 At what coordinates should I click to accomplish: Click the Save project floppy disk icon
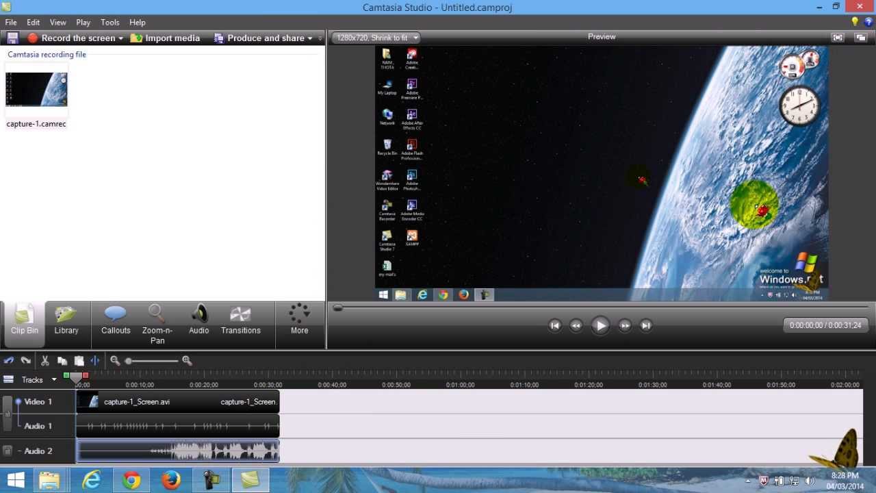point(12,38)
